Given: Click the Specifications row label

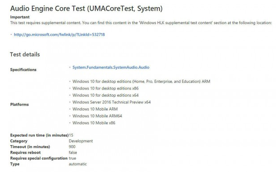Looking at the screenshot, I should pyautogui.click(x=23, y=70).
